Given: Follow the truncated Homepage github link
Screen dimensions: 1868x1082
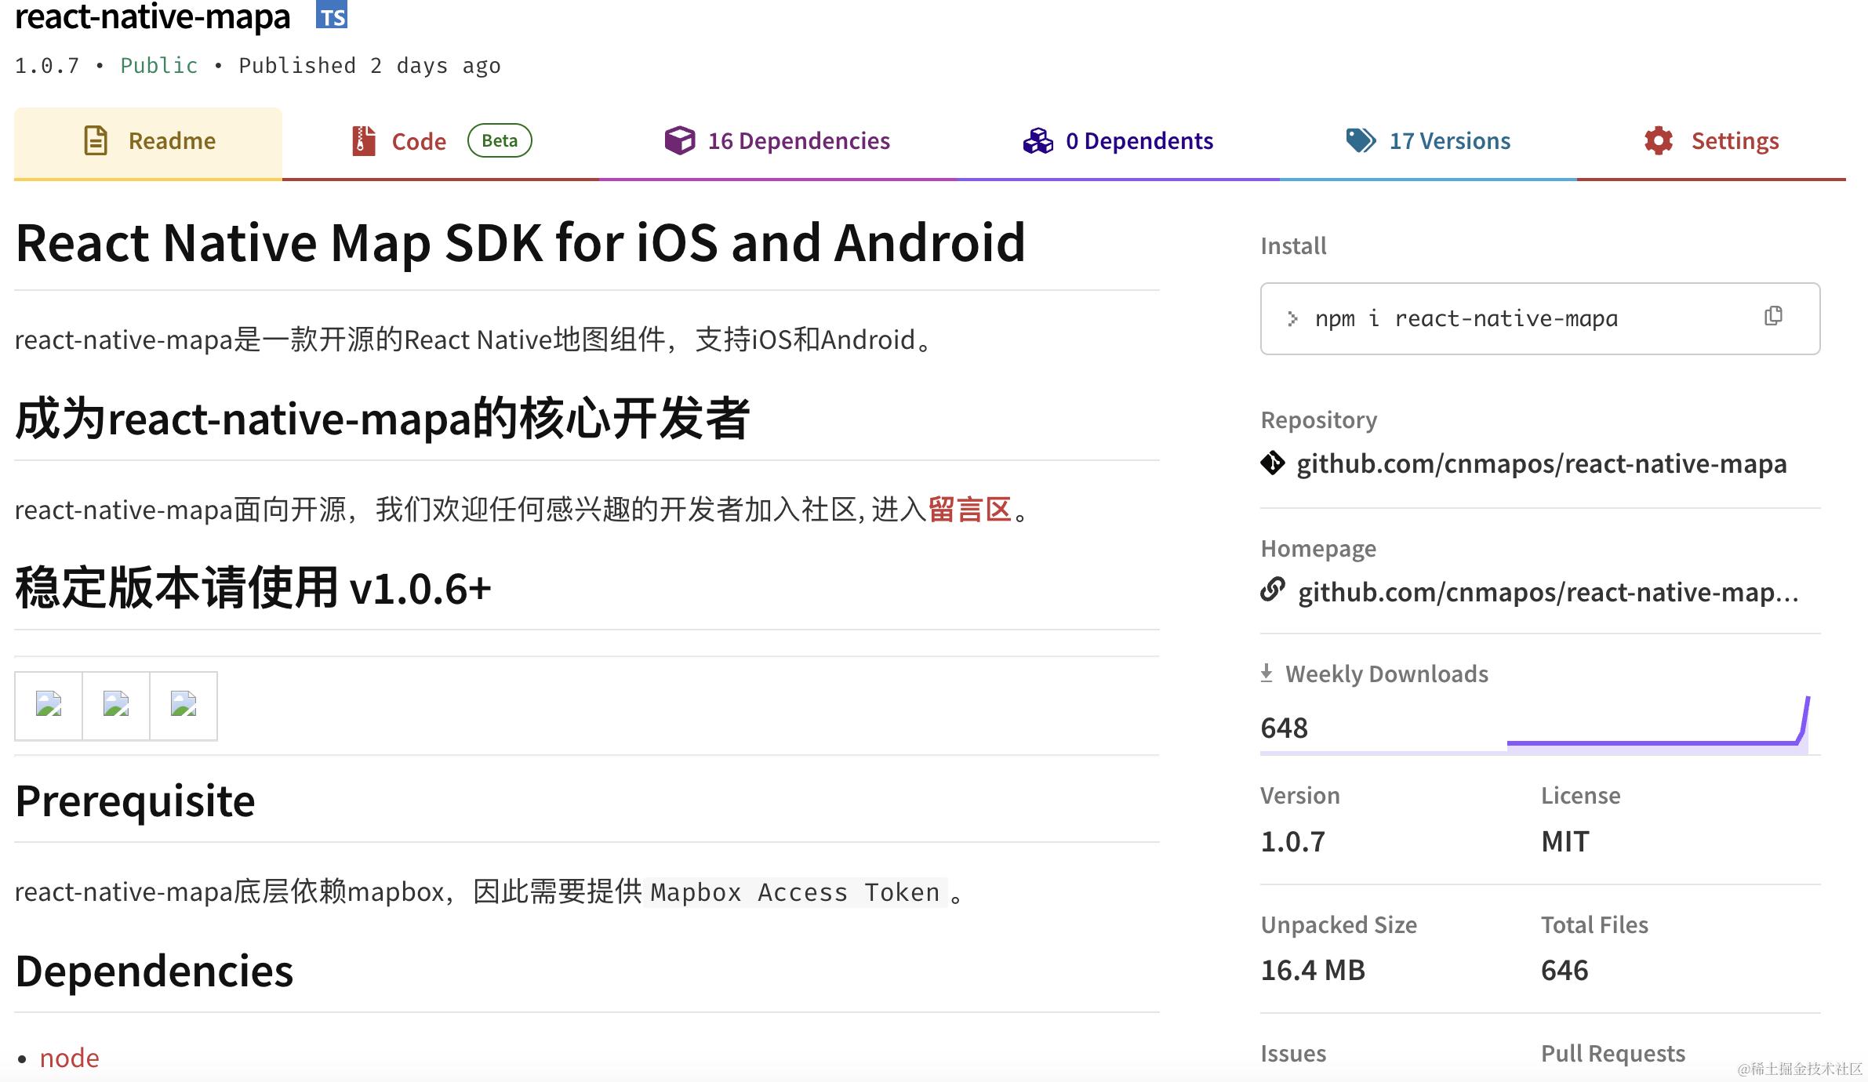Looking at the screenshot, I should [1547, 592].
